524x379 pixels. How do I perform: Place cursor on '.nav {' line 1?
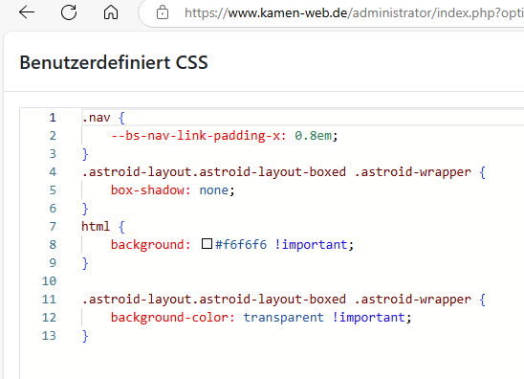(x=103, y=118)
